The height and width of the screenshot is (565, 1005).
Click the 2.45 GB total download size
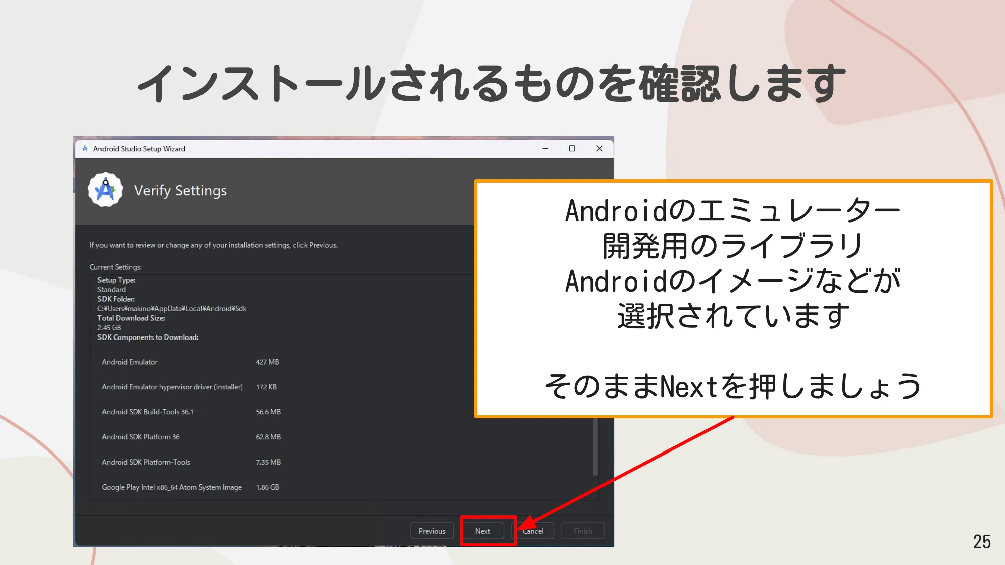coord(109,328)
